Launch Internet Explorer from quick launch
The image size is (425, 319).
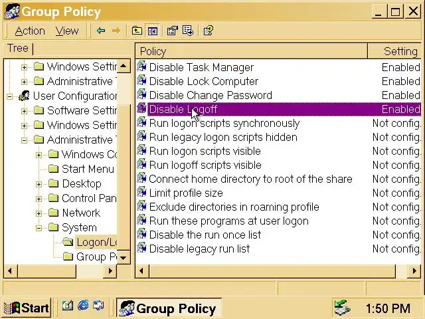(x=83, y=306)
